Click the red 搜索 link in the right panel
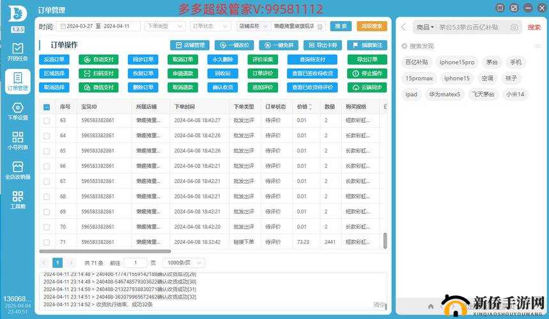 534,27
